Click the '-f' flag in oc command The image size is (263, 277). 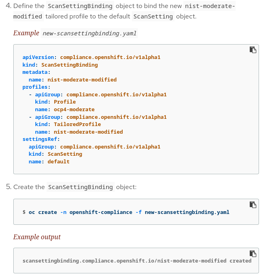click(x=138, y=212)
